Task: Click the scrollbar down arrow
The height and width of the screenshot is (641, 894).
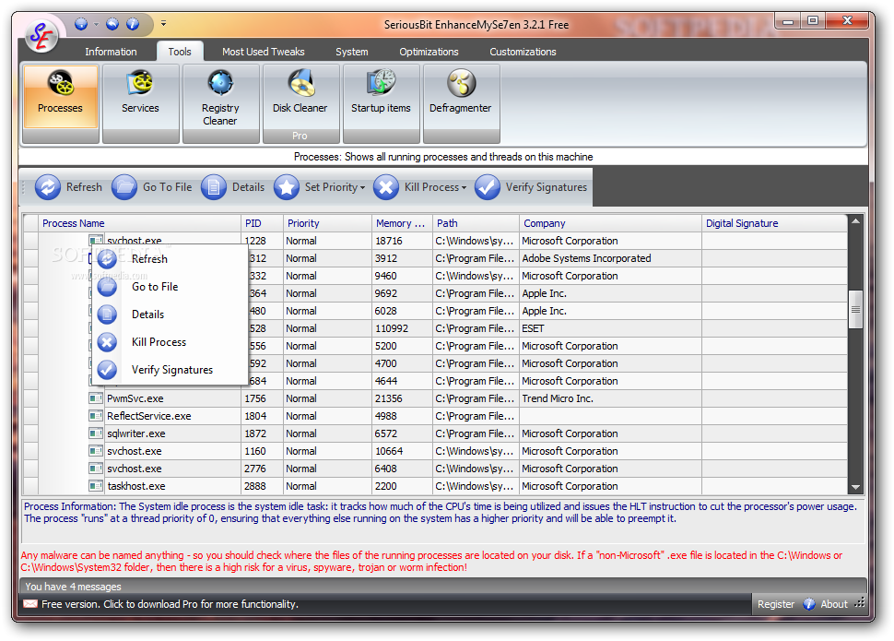Action: click(855, 487)
